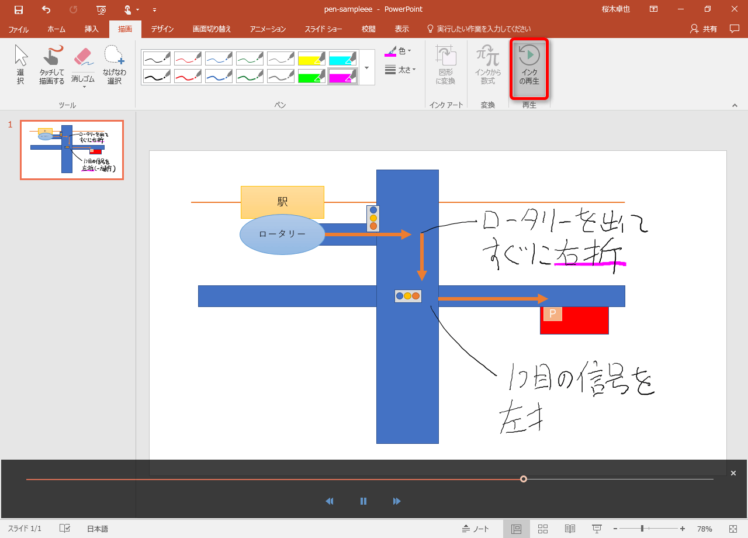Choose the thin blue pen
Screen dimensions: 748x538
point(219,58)
